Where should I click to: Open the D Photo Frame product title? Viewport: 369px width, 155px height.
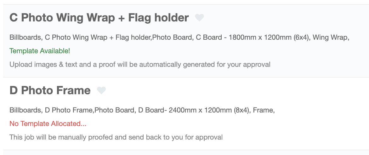pyautogui.click(x=50, y=90)
